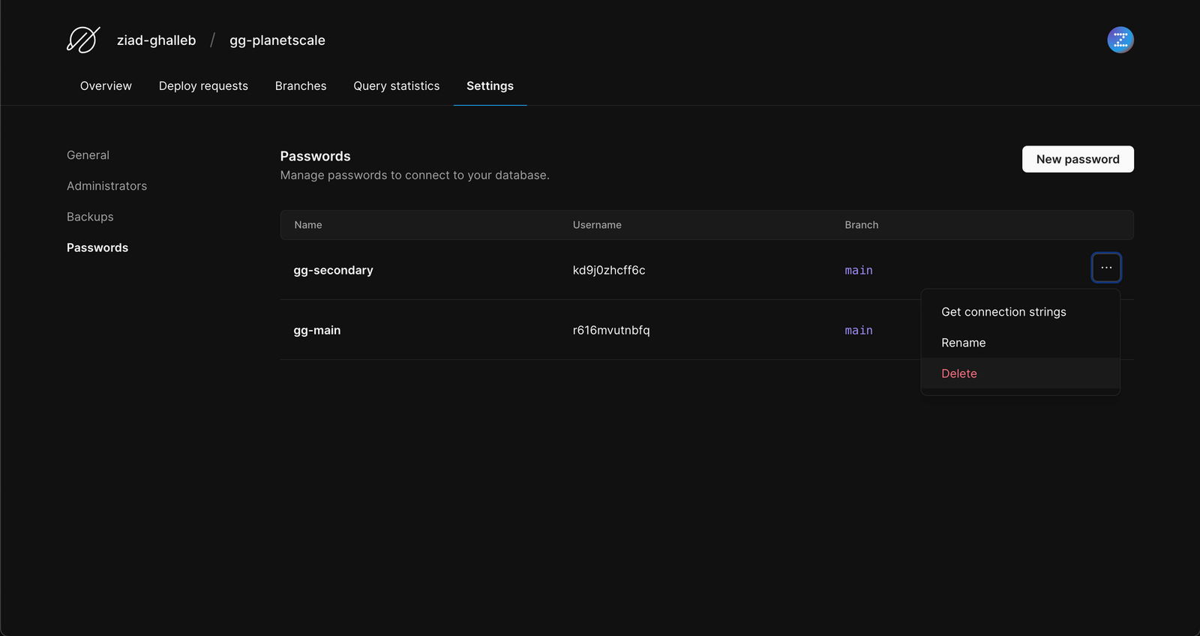Choose Delete from the dropdown menu

(1020, 373)
